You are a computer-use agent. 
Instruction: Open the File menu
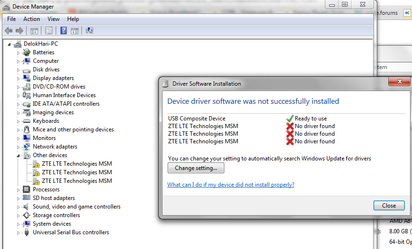coord(11,19)
